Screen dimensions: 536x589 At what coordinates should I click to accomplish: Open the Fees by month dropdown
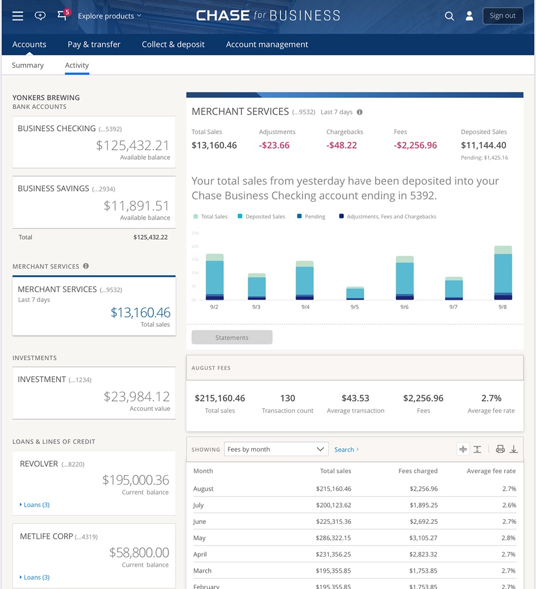276,449
